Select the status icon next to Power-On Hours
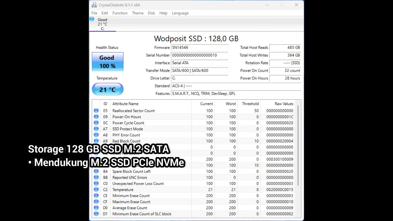Screen dimensions: 393x221 (x=96, y=117)
